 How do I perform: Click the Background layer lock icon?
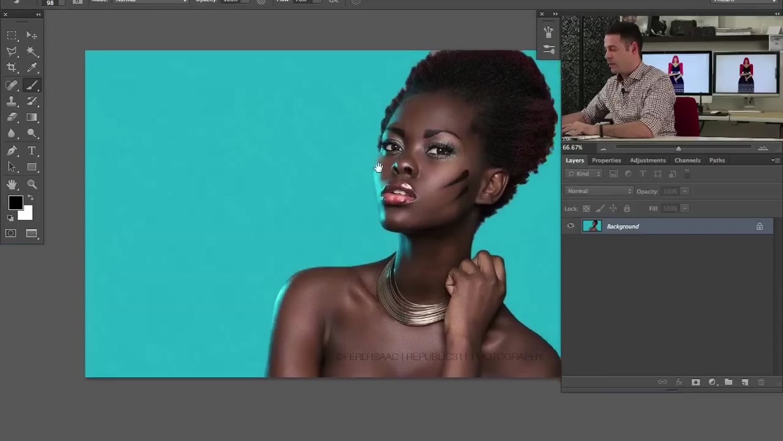pos(760,226)
